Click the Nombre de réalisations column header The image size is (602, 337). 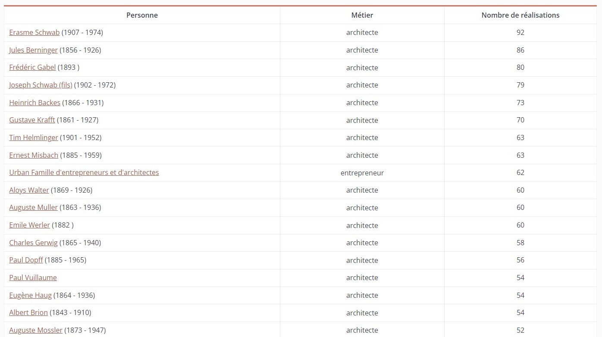(520, 15)
